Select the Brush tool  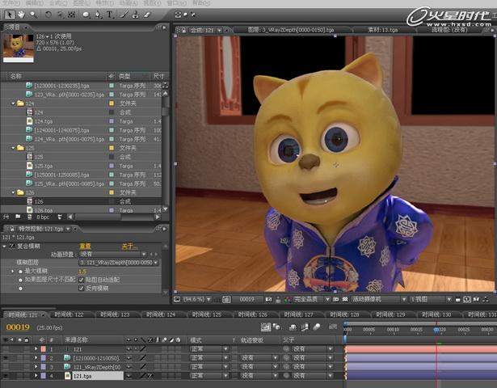pyautogui.click(x=124, y=15)
